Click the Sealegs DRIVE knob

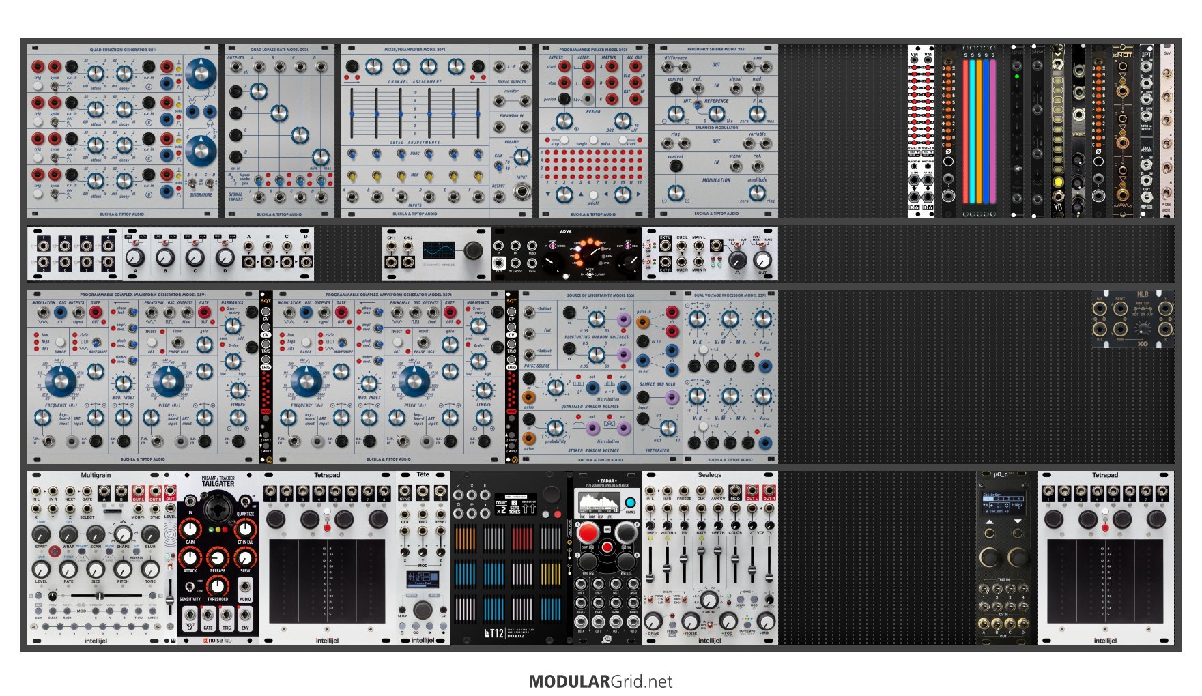click(653, 621)
